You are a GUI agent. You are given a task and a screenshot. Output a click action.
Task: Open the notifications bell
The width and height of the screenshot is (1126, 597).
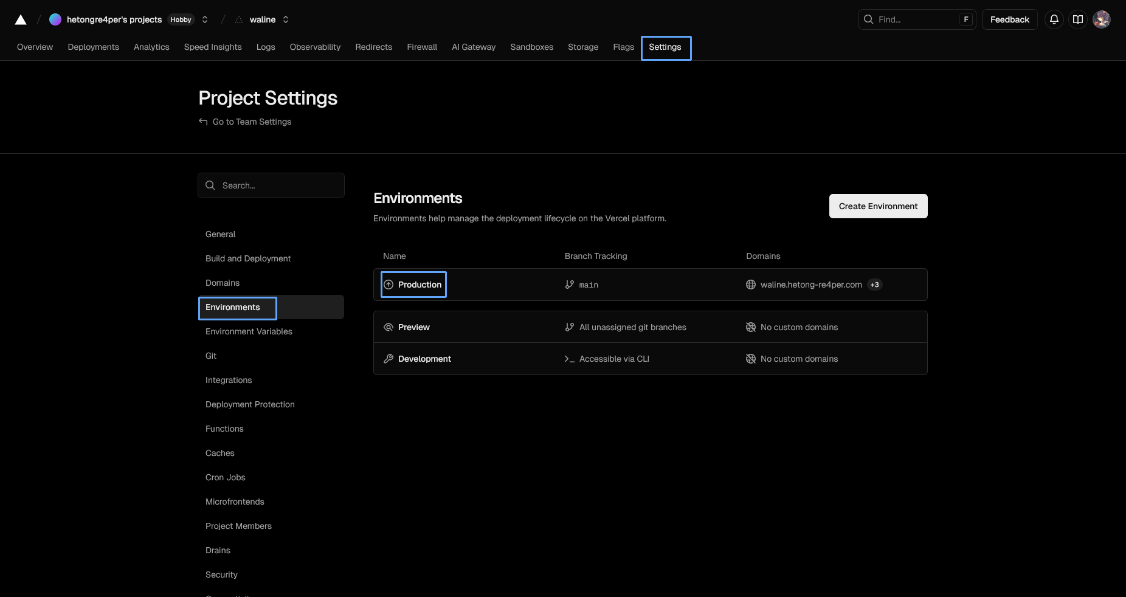click(x=1054, y=19)
